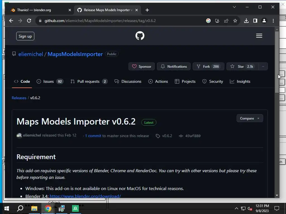
Task: Close the Release Maps Models Importer tab
Action: point(136,10)
